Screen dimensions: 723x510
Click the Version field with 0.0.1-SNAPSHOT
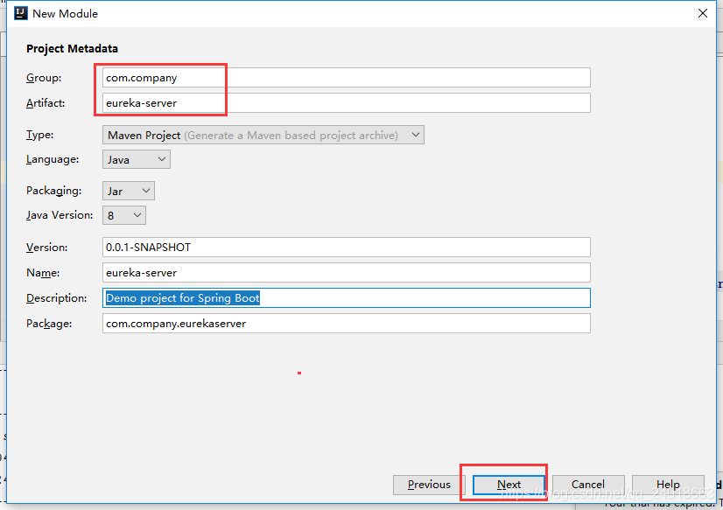[347, 248]
